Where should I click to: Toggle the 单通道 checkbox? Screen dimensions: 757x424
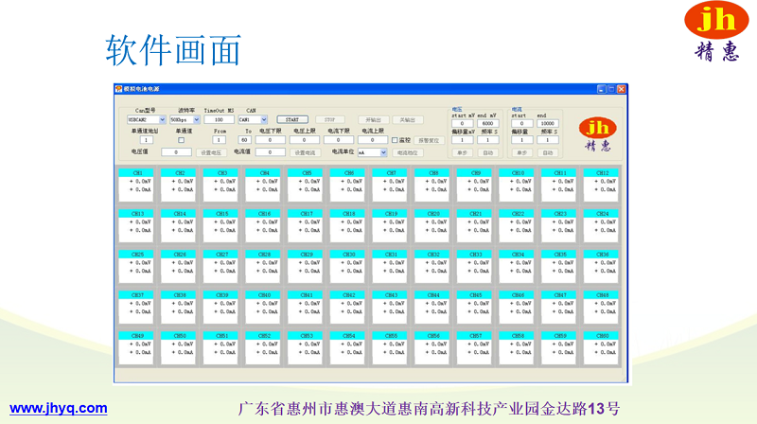click(181, 140)
